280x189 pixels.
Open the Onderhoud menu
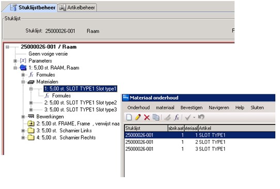tap(138, 108)
